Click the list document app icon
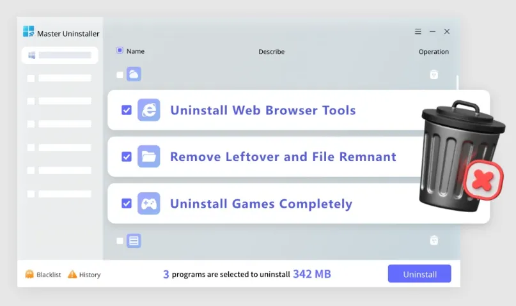The height and width of the screenshot is (306, 516). tap(134, 241)
